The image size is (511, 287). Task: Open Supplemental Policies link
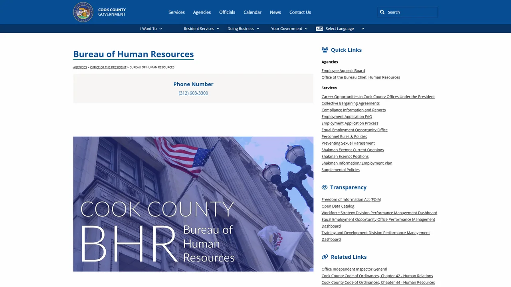click(x=341, y=170)
